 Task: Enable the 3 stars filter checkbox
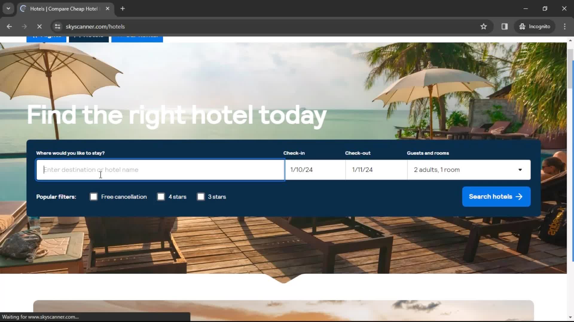(201, 197)
